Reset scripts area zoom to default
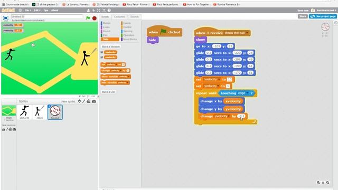This screenshot has width=338, height=190. [323, 183]
